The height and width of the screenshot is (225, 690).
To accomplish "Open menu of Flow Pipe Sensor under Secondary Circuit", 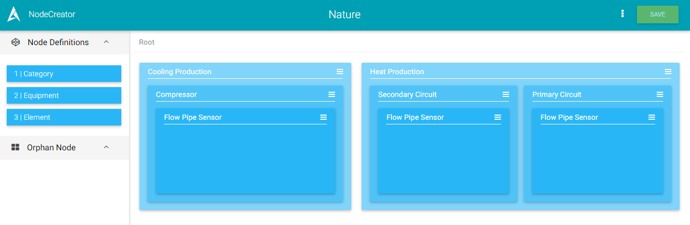I will tap(497, 117).
